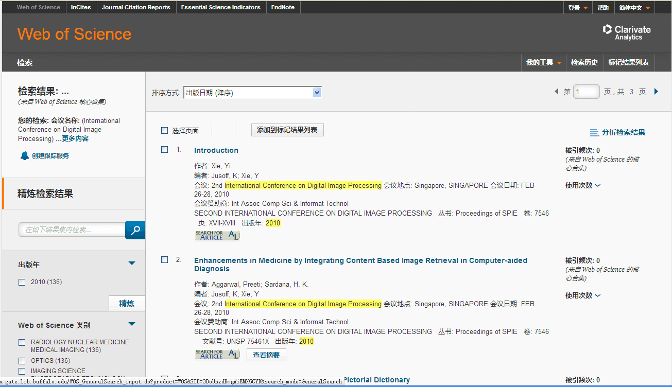The width and height of the screenshot is (672, 387).
Task: Click the 创建跟踪服务 link text
Action: [x=50, y=156]
